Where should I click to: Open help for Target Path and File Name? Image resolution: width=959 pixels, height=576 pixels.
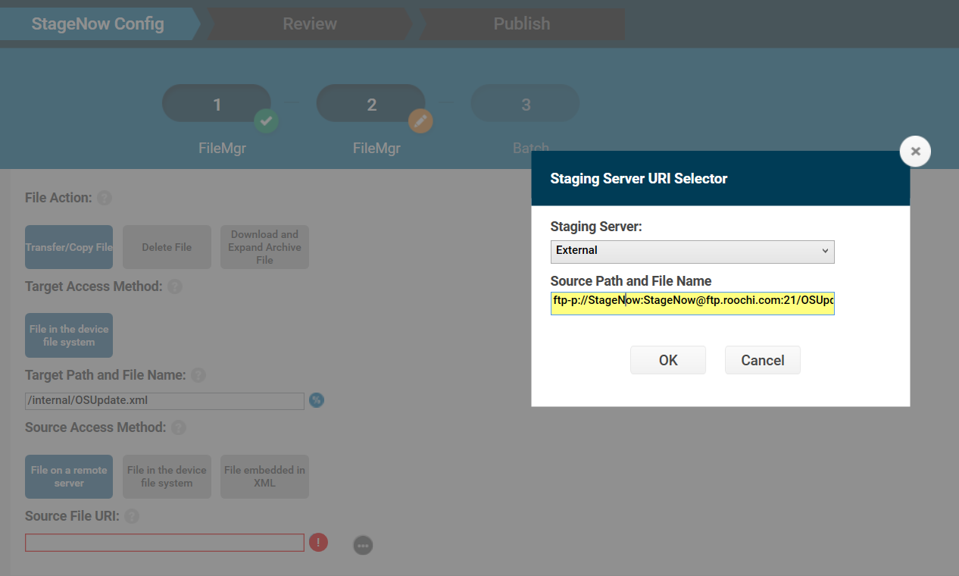pyautogui.click(x=198, y=376)
